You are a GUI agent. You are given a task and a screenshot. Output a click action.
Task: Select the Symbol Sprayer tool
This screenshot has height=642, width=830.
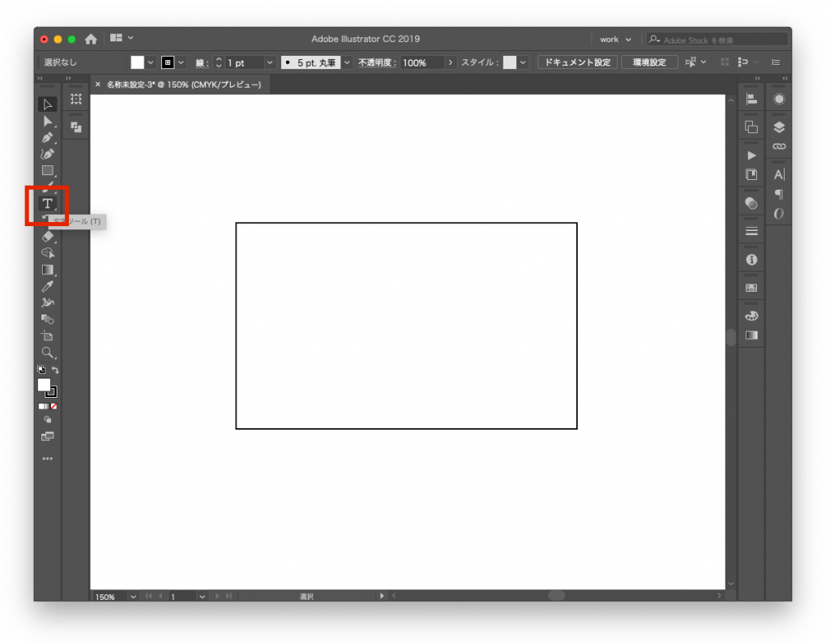(x=48, y=302)
